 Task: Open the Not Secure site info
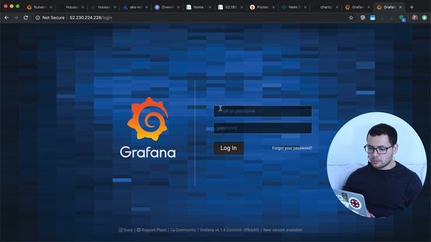click(x=50, y=17)
